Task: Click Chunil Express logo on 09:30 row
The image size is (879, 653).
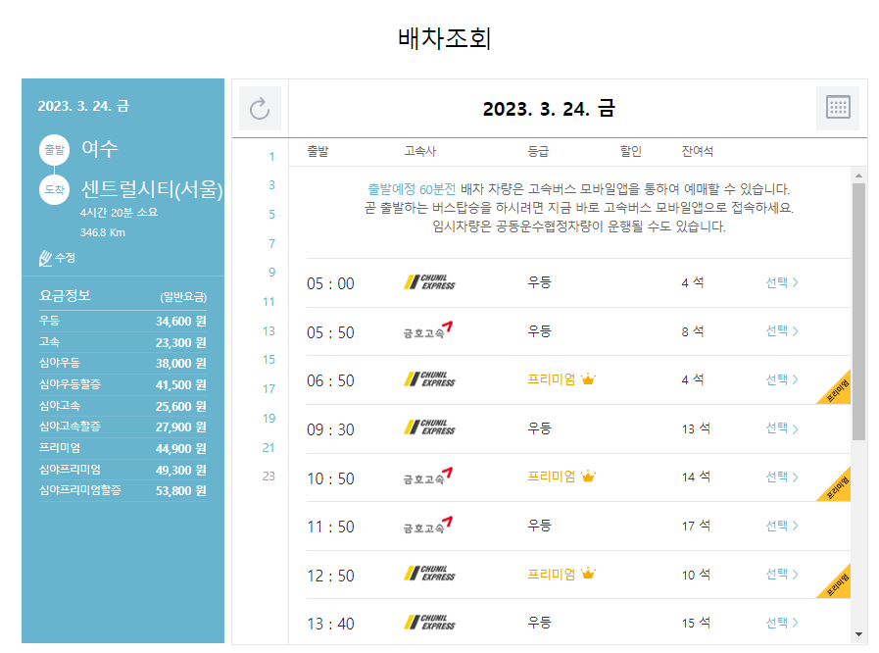Action: pos(429,427)
